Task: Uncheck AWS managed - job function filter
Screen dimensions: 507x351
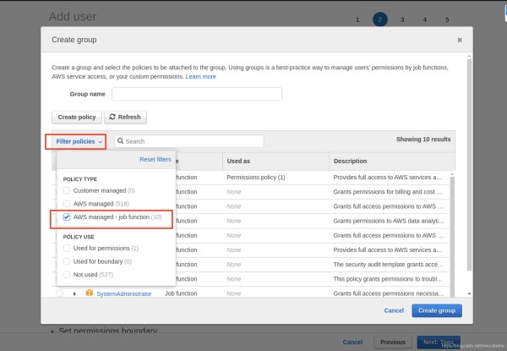Action: (x=66, y=217)
